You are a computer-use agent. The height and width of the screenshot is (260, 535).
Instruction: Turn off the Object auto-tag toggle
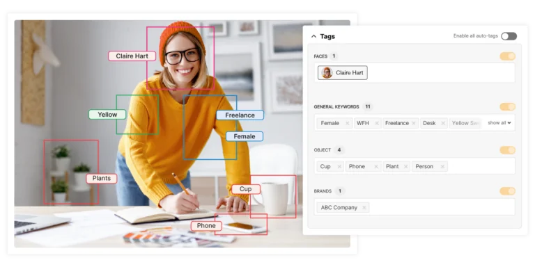pyautogui.click(x=507, y=150)
